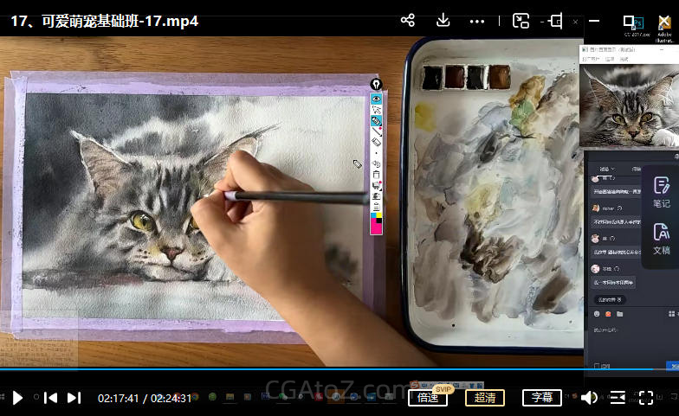Click the play button
Image resolution: width=679 pixels, height=416 pixels.
(x=17, y=398)
